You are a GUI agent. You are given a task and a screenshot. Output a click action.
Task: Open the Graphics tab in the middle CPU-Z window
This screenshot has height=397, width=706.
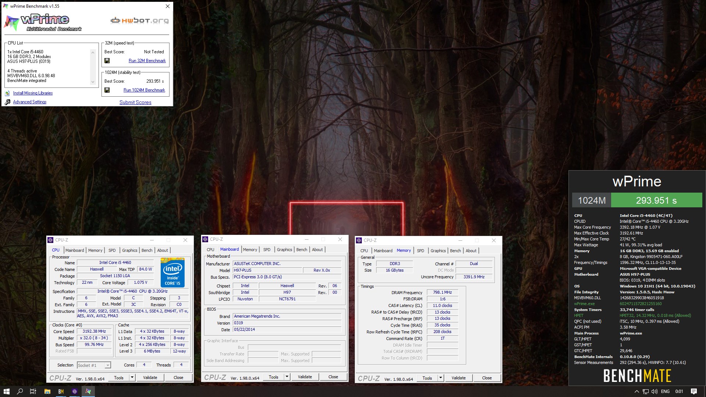(285, 250)
